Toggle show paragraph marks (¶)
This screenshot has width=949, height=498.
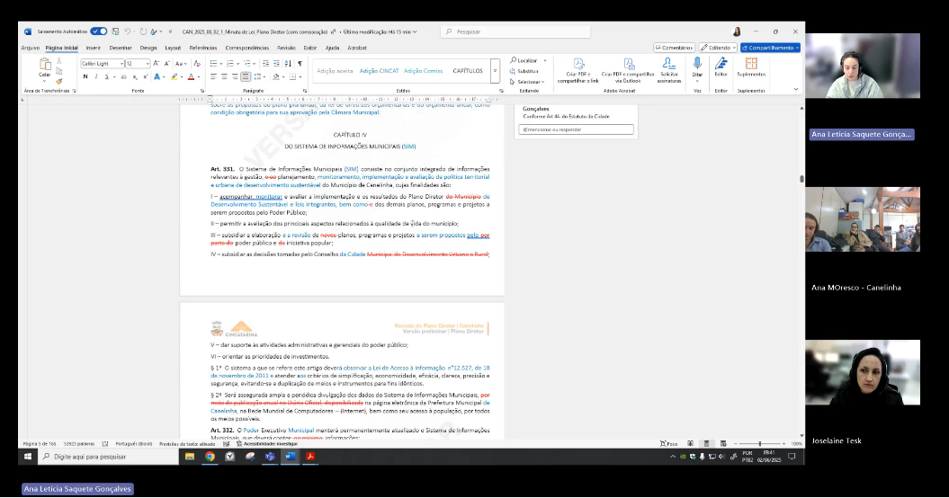click(x=300, y=64)
